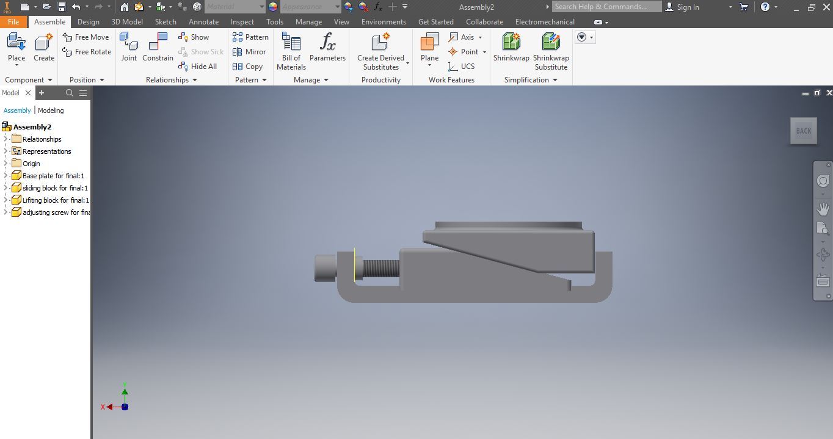This screenshot has width=833, height=439.
Task: Click the Copy component tool
Action: tap(247, 67)
